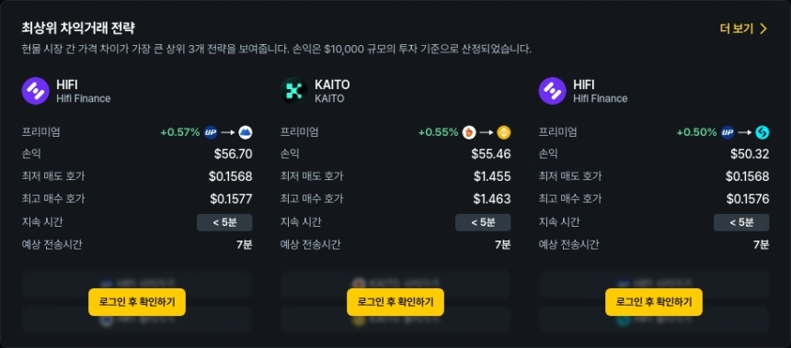Click the purple HIFI logo in first card

click(35, 91)
